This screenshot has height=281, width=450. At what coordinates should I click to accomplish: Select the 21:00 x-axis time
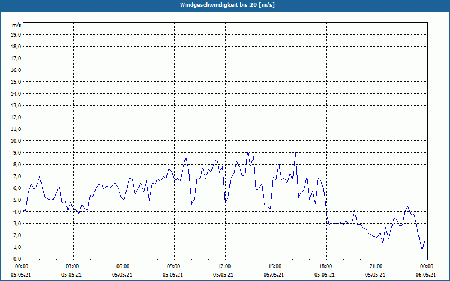[x=376, y=266]
